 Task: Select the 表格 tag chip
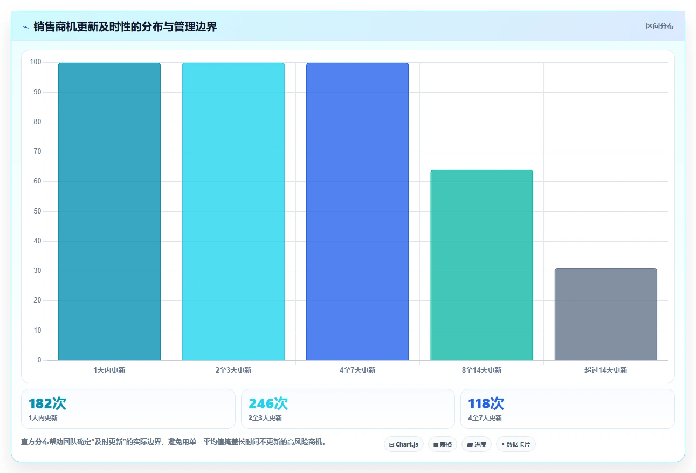tap(443, 444)
